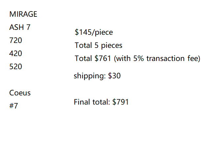Click the $761 amount
The width and height of the screenshot is (220, 158).
pyautogui.click(x=103, y=59)
